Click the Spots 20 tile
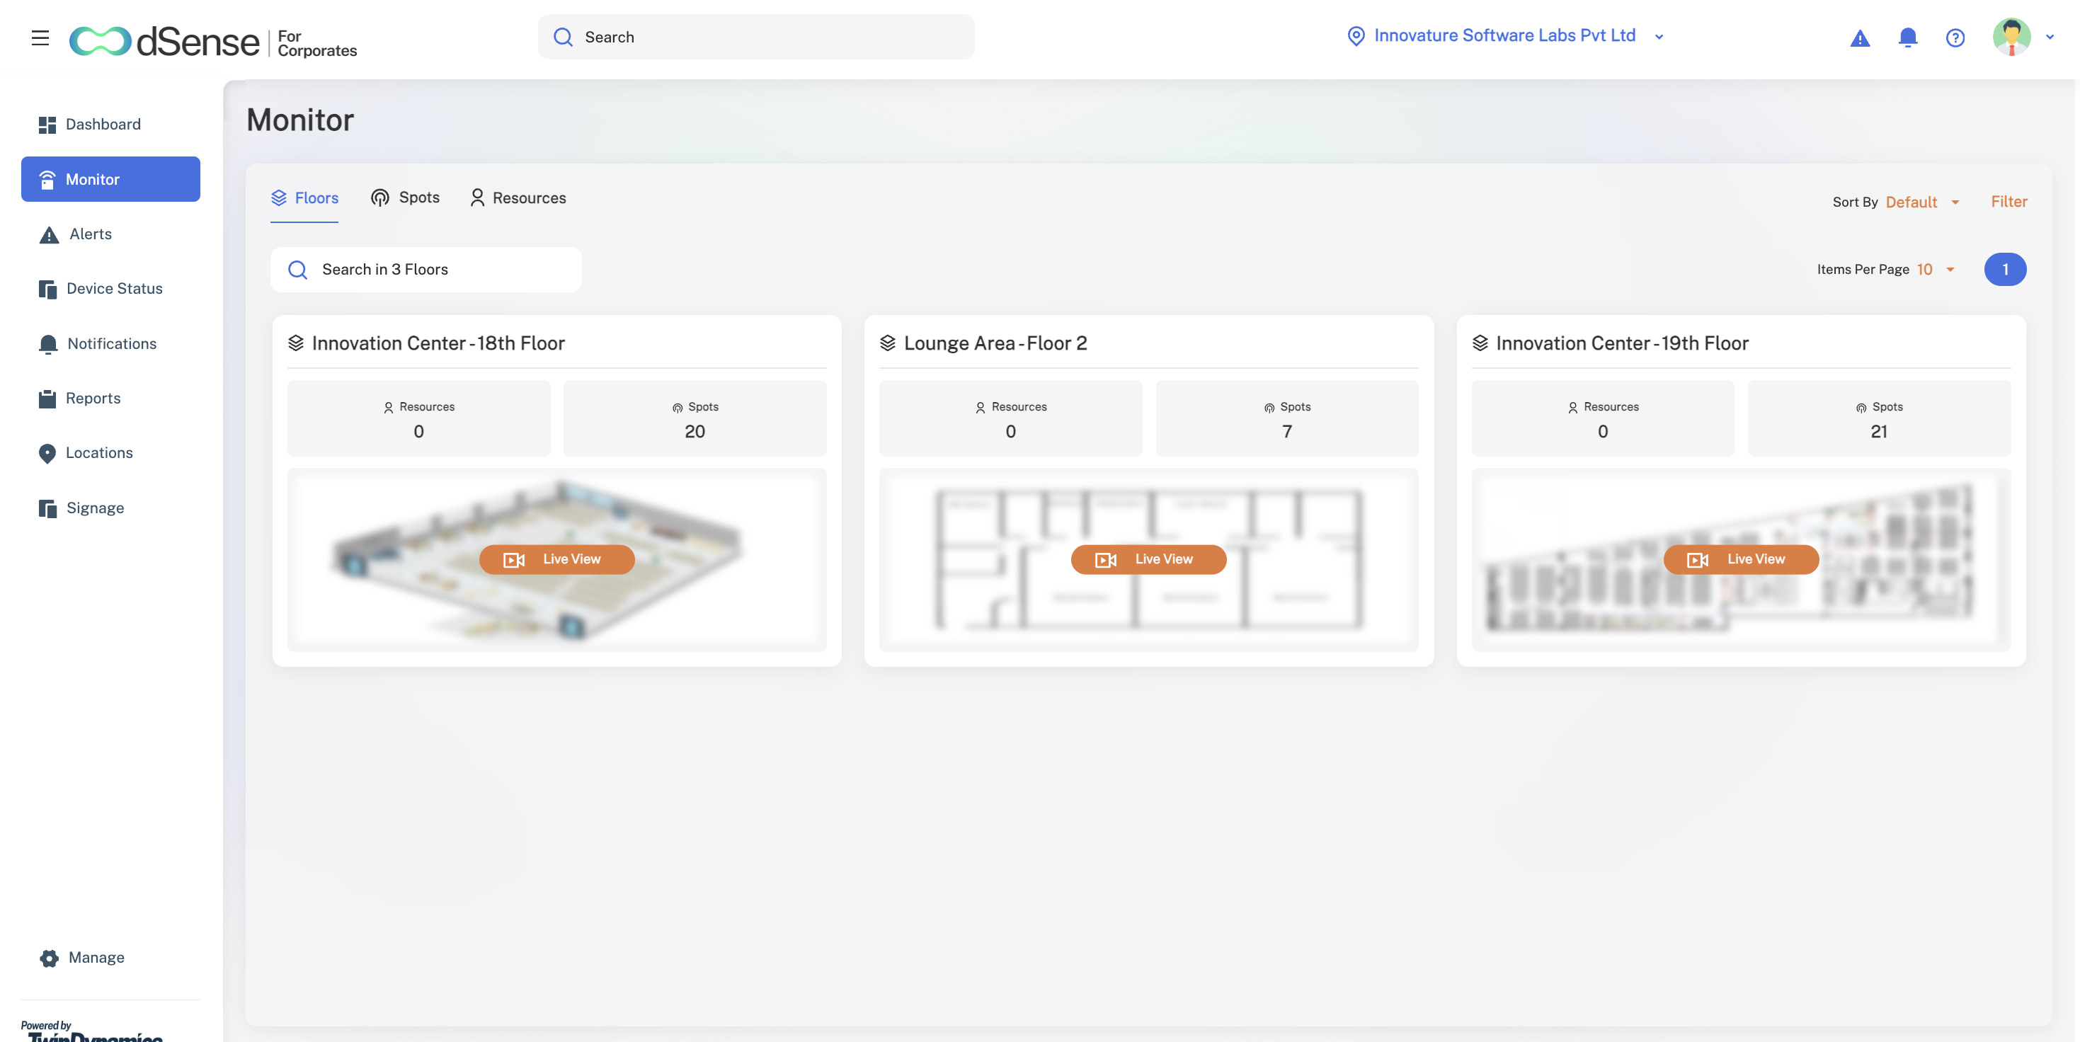This screenshot has height=1042, width=2080. [695, 419]
